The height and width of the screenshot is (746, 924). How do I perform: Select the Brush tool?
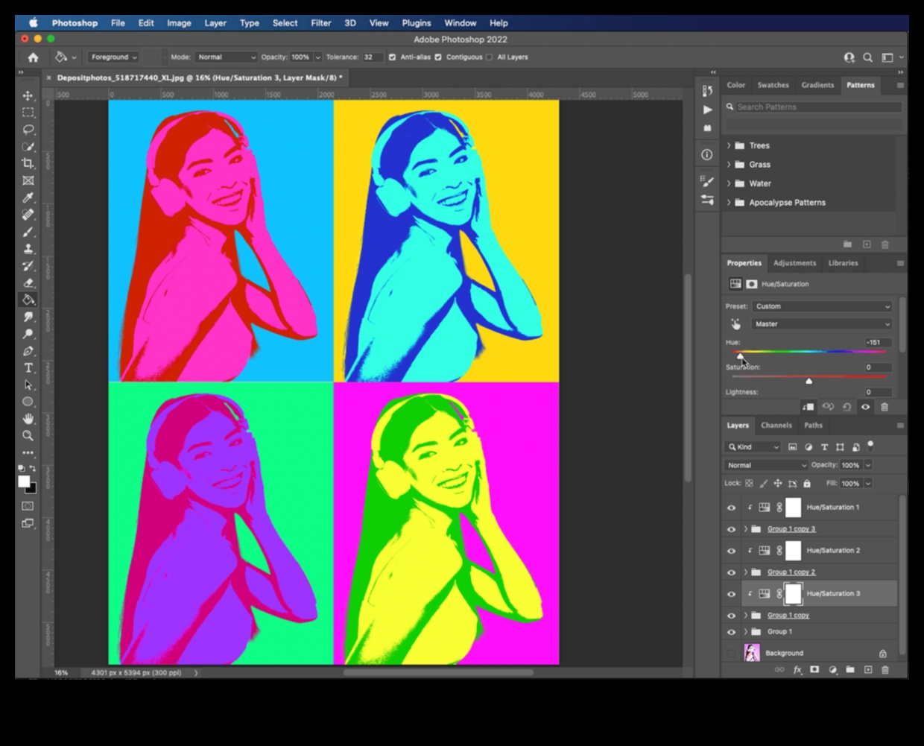click(x=28, y=232)
